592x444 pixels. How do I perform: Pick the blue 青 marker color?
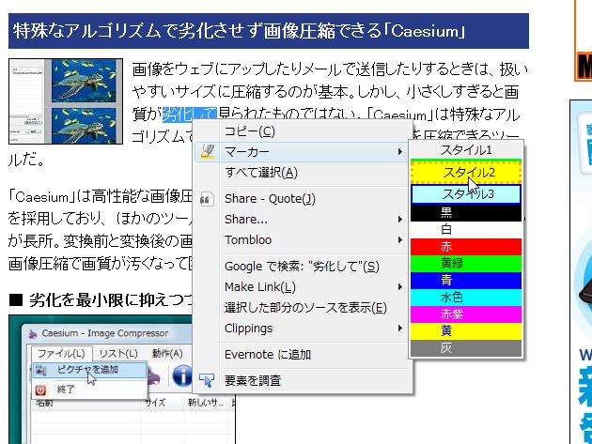[x=466, y=281]
